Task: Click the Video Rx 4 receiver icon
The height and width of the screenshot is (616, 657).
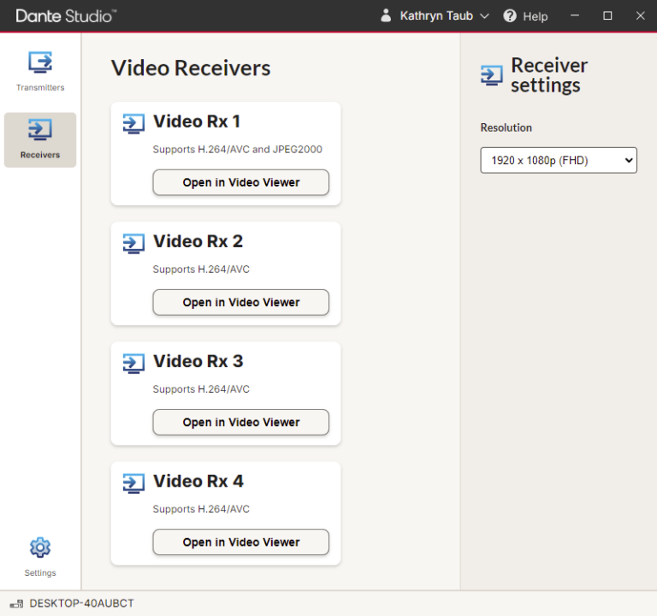Action: [x=133, y=483]
